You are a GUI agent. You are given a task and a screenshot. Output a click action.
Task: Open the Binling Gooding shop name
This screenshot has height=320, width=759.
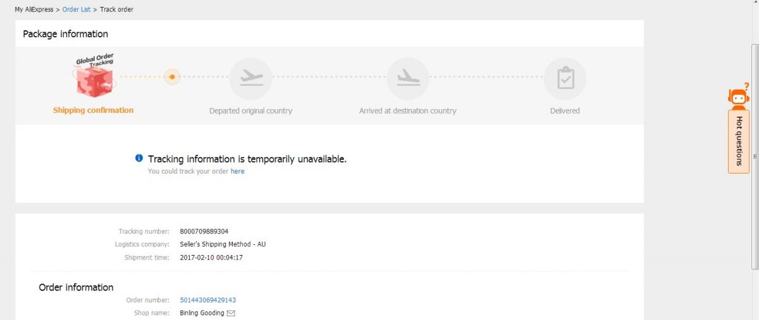[202, 313]
